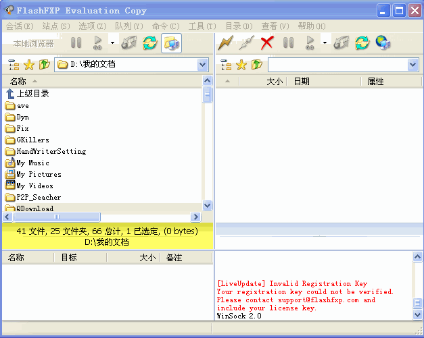Expand the remote path dropdown
This screenshot has height=338, width=424.
[413, 65]
